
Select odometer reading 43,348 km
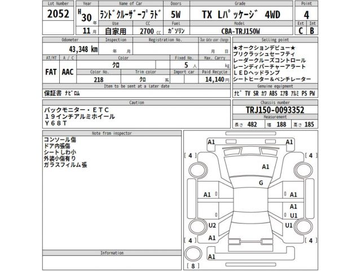click(x=83, y=49)
